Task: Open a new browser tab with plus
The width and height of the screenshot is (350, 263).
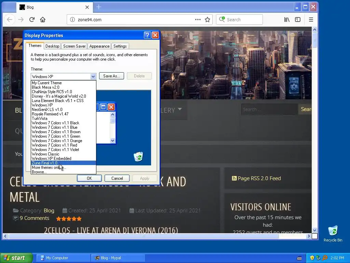Action: coord(99,7)
